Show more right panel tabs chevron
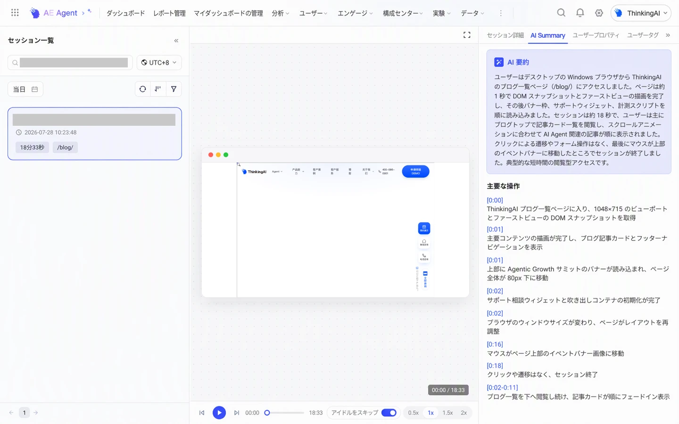Viewport: 679px width, 424px height. point(668,35)
